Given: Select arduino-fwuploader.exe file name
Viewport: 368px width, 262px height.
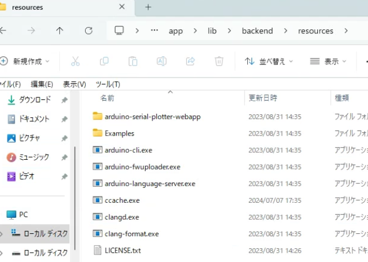Looking at the screenshot, I should (x=143, y=167).
